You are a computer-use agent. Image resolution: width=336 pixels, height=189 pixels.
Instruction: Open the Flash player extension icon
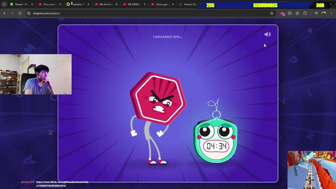click(x=297, y=13)
